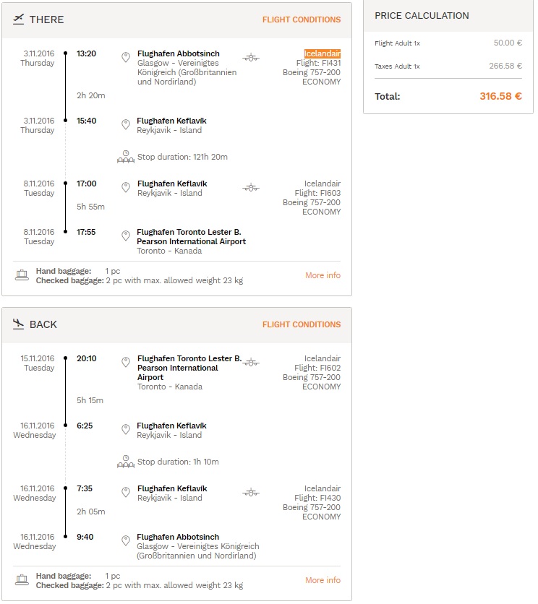The height and width of the screenshot is (604, 538).
Task: Click the location pin beside Toronto arrival airport
Action: 126,236
